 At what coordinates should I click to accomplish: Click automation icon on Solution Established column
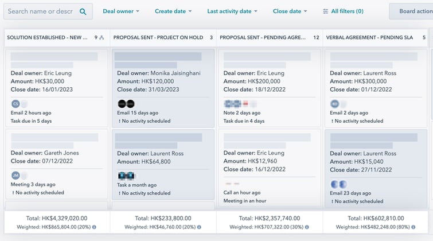tap(102, 38)
